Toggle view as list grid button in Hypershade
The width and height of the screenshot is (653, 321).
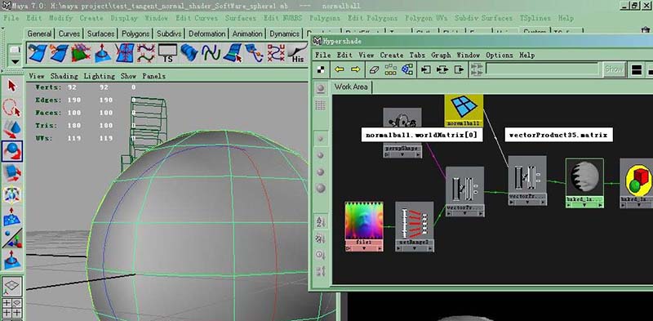click(320, 105)
